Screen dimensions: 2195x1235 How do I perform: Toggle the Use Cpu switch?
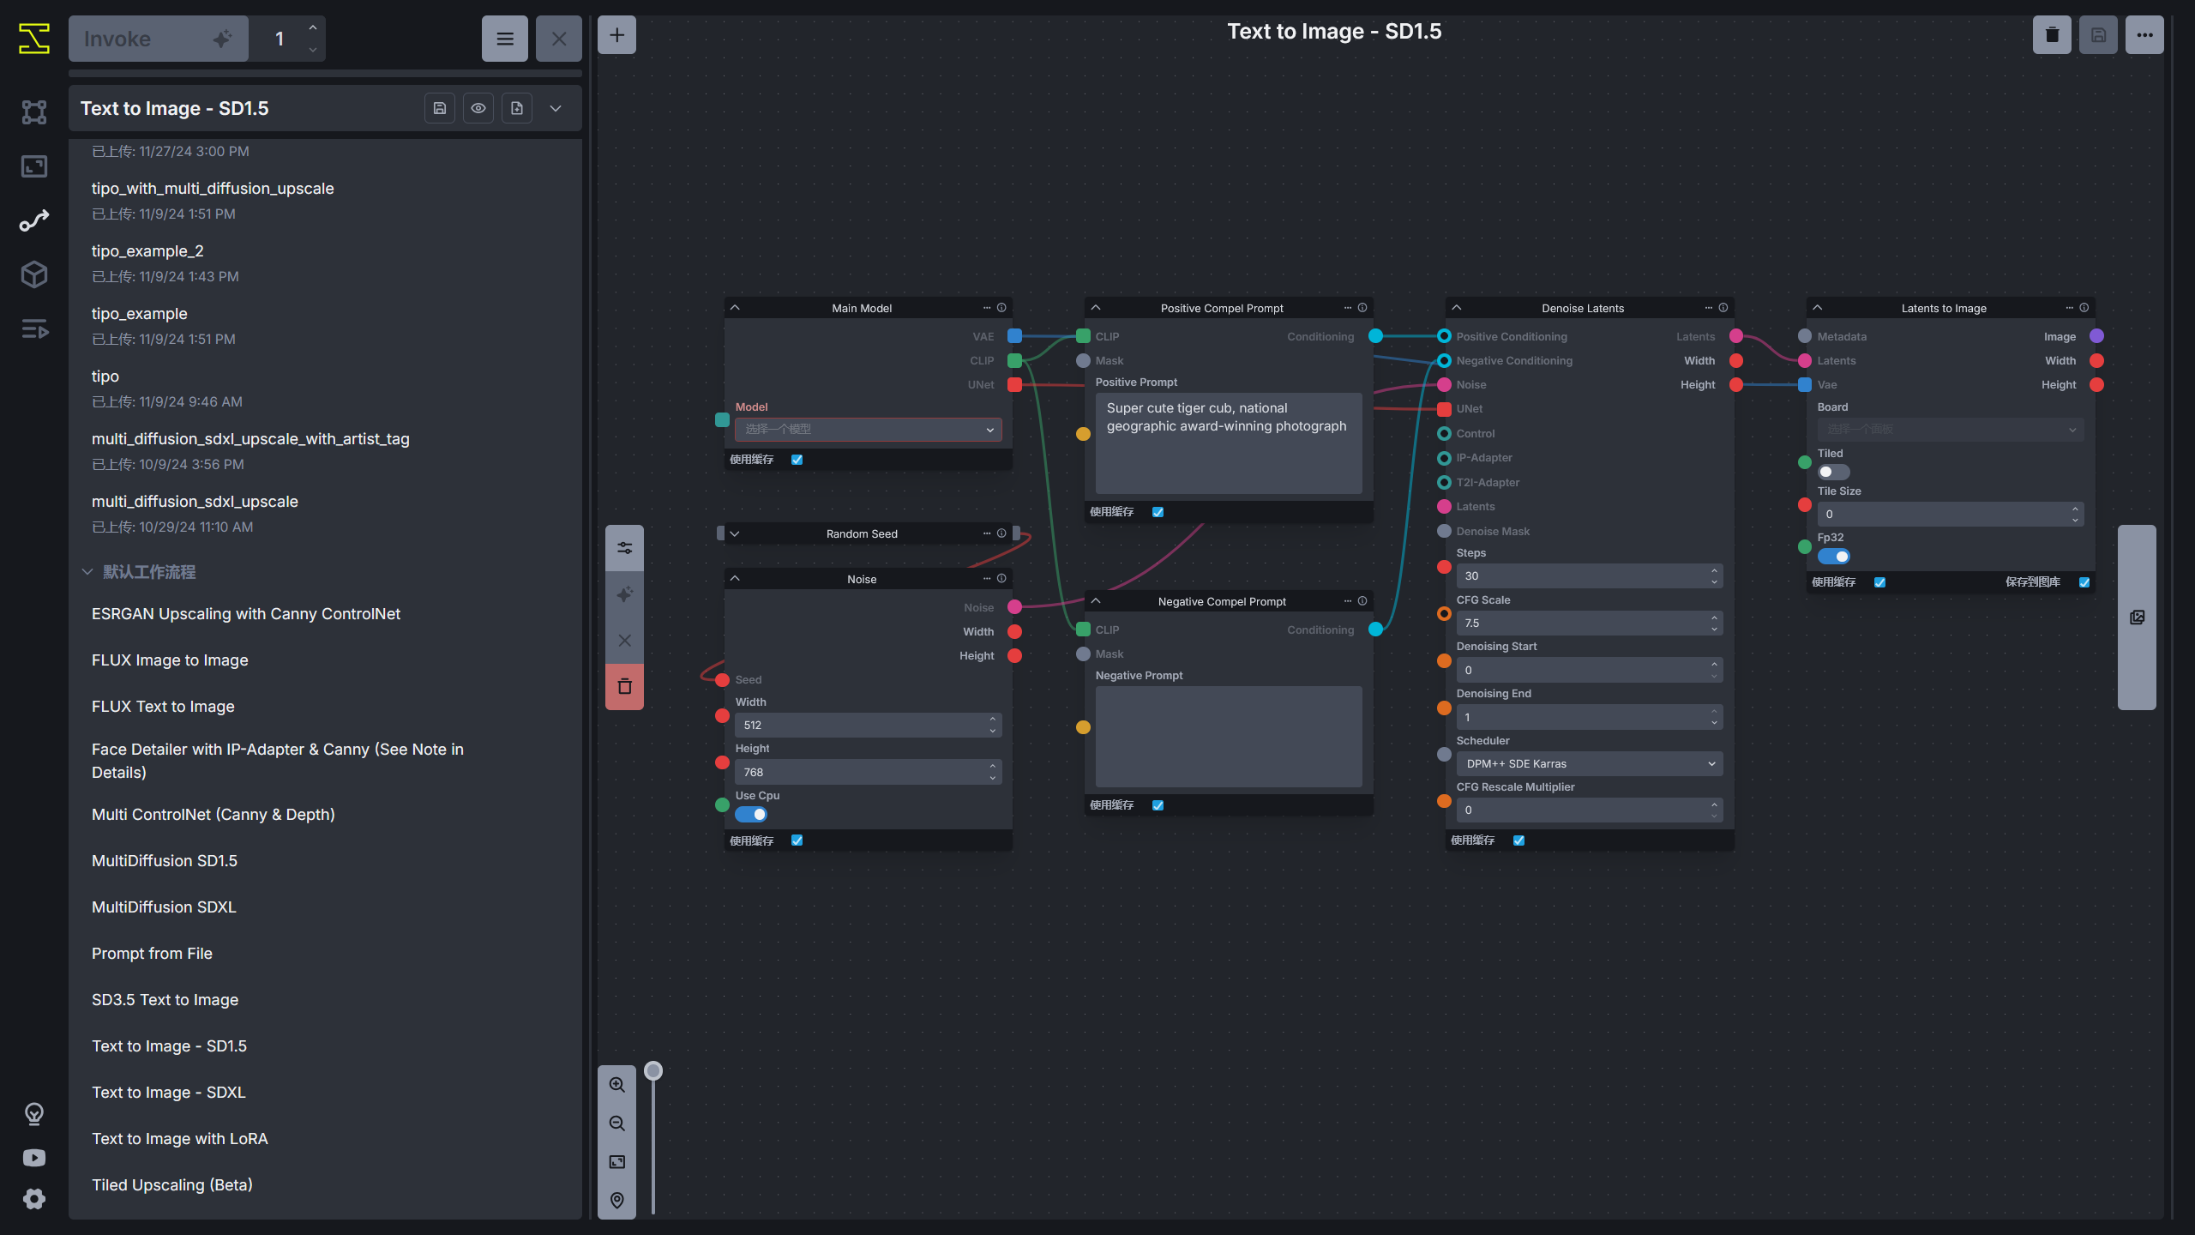click(751, 815)
